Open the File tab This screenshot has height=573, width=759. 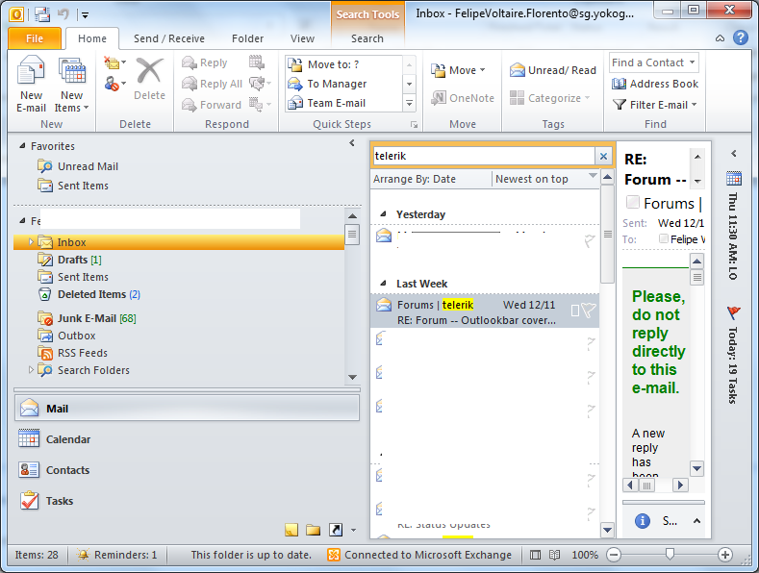[x=35, y=38]
